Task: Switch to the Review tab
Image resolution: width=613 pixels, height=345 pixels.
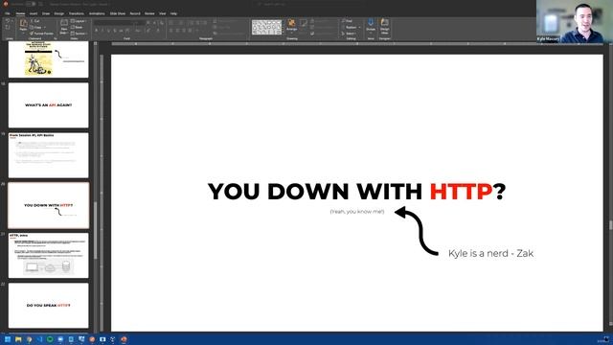Action: tap(149, 13)
